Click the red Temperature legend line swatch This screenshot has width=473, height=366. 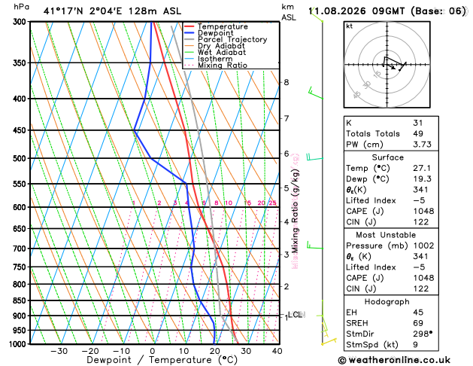[x=190, y=26]
